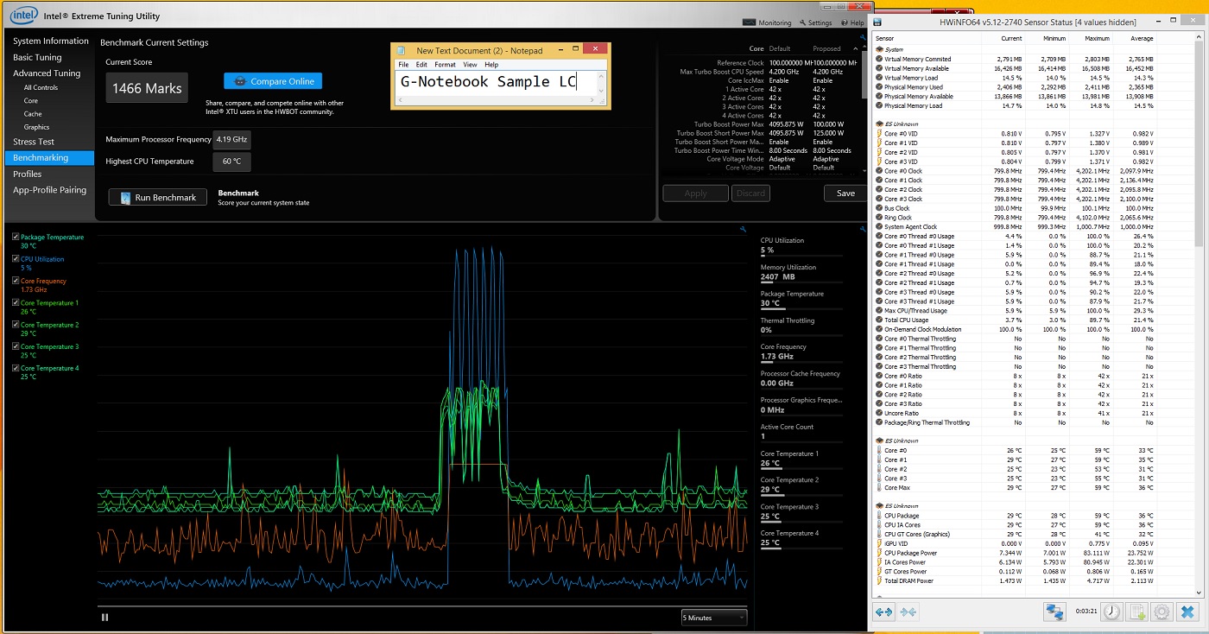The height and width of the screenshot is (634, 1209).
Task: Click HWiNFO expand columns arrows button
Action: coord(883,612)
